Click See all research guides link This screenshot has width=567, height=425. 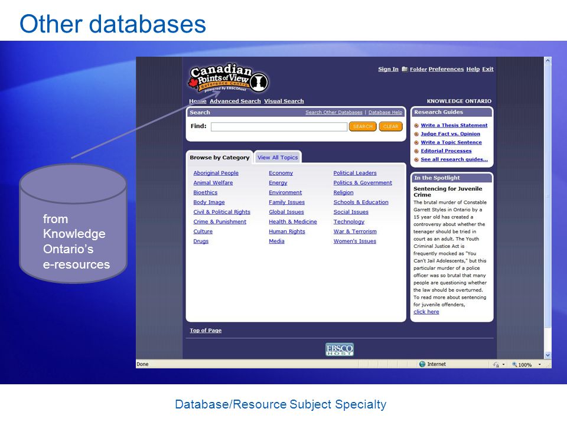(x=454, y=159)
